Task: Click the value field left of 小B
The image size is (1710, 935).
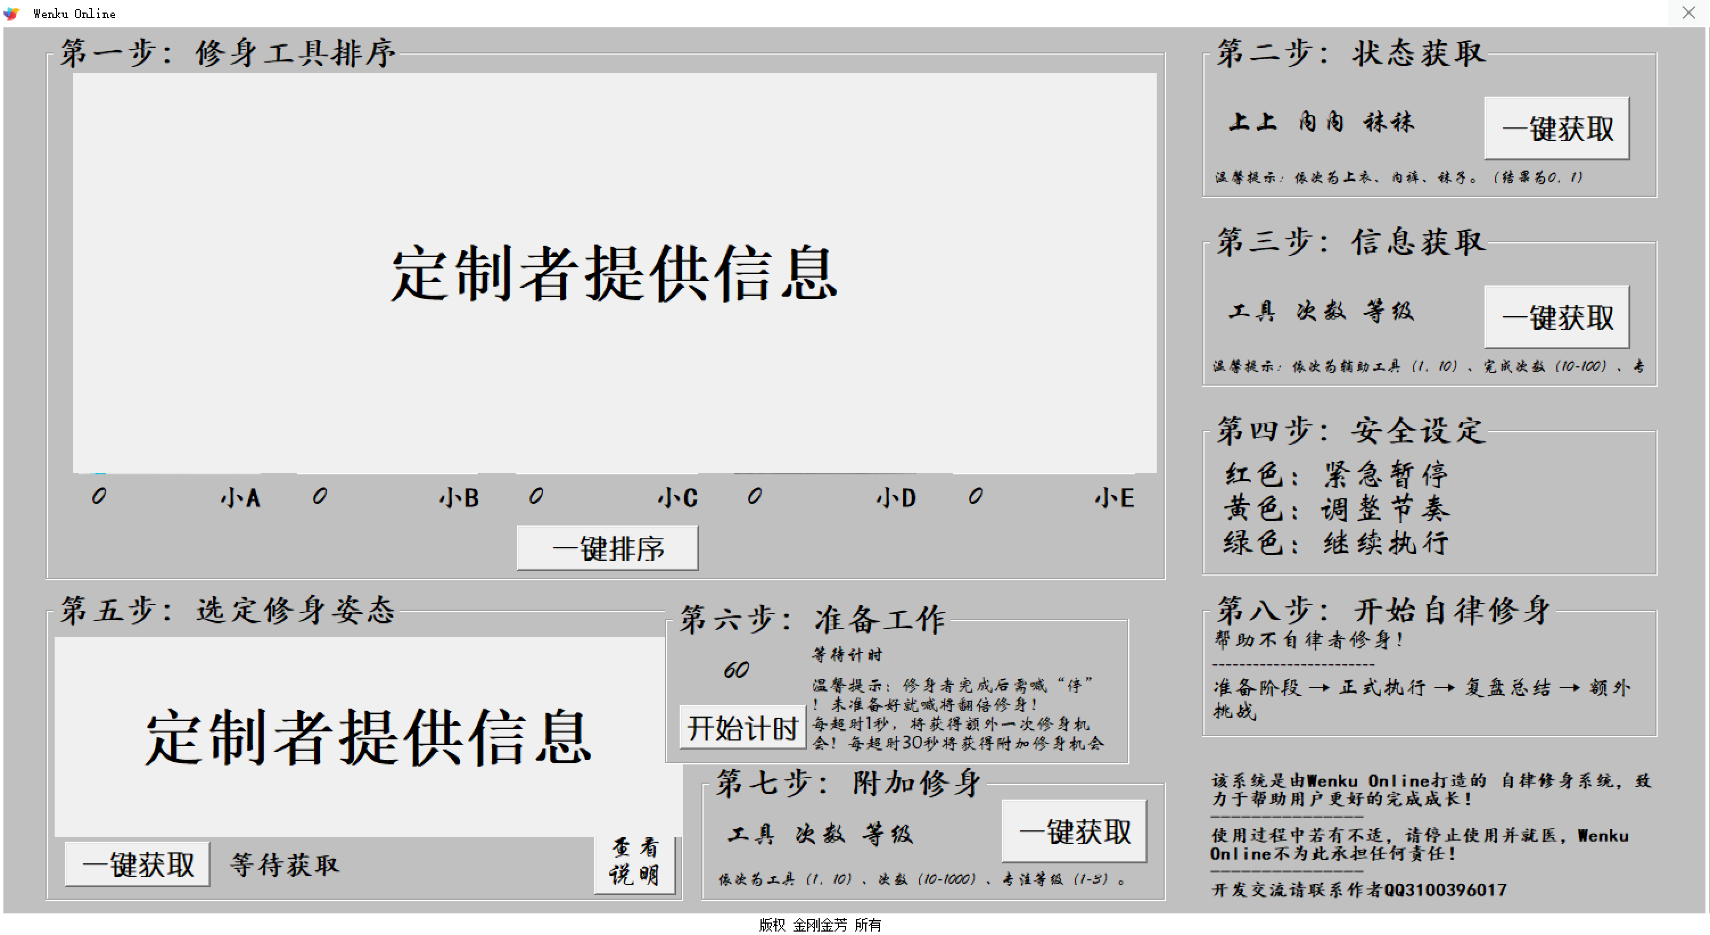Action: click(x=320, y=496)
